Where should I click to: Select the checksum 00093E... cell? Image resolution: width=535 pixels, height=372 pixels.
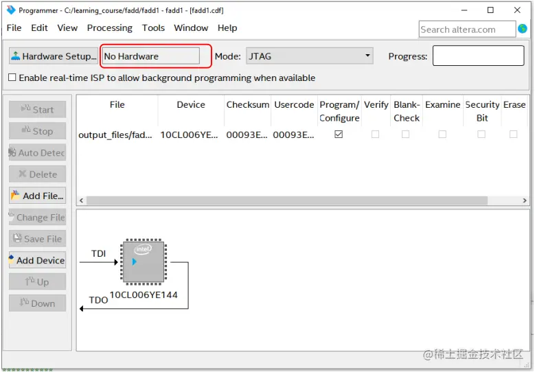point(247,135)
